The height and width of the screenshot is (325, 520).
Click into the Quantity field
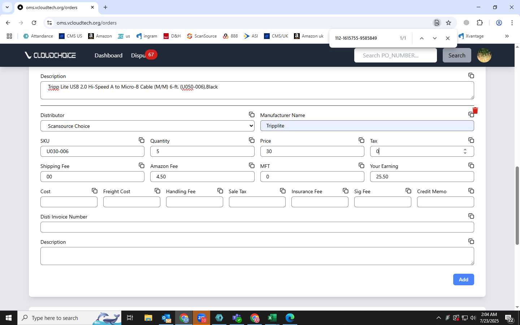tap(202, 151)
